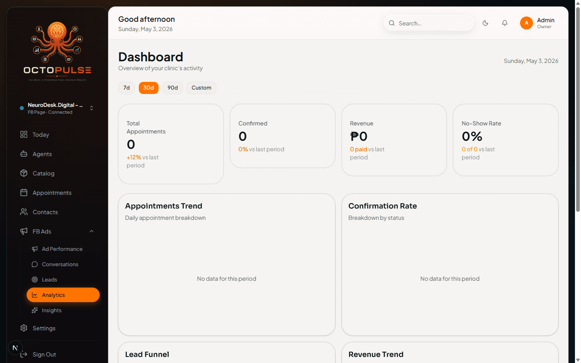Click the Revenue ₱0 card
581x363 pixels.
[394, 140]
